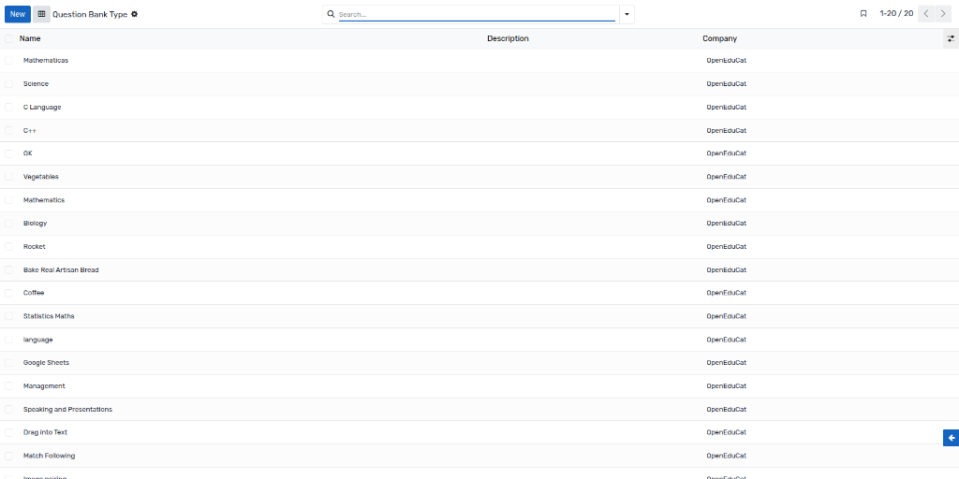The image size is (959, 479).
Task: Go to previous page arrow
Action: point(926,13)
